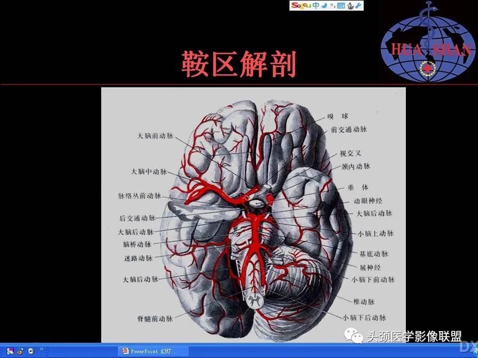Click the label 垂体
478x358 pixels.
pyautogui.click(x=358, y=187)
